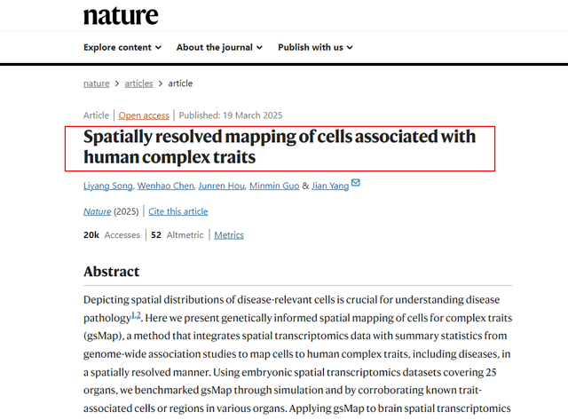Click reference 1 superscript in abstract
This screenshot has width=568, height=420.
[133, 315]
